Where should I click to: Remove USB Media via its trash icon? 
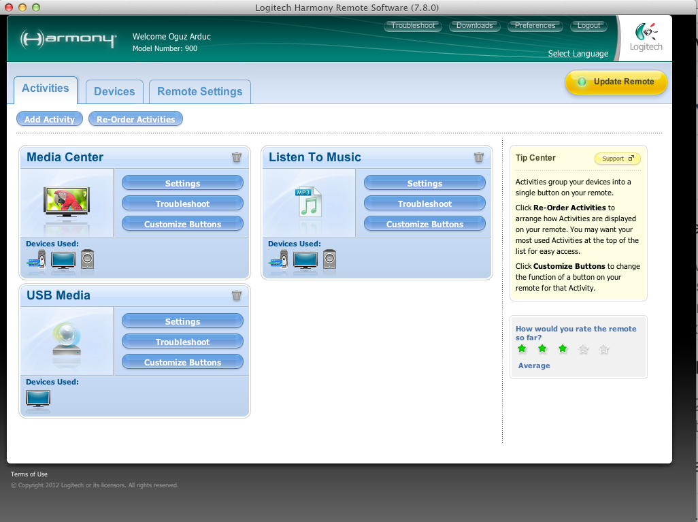(x=237, y=295)
